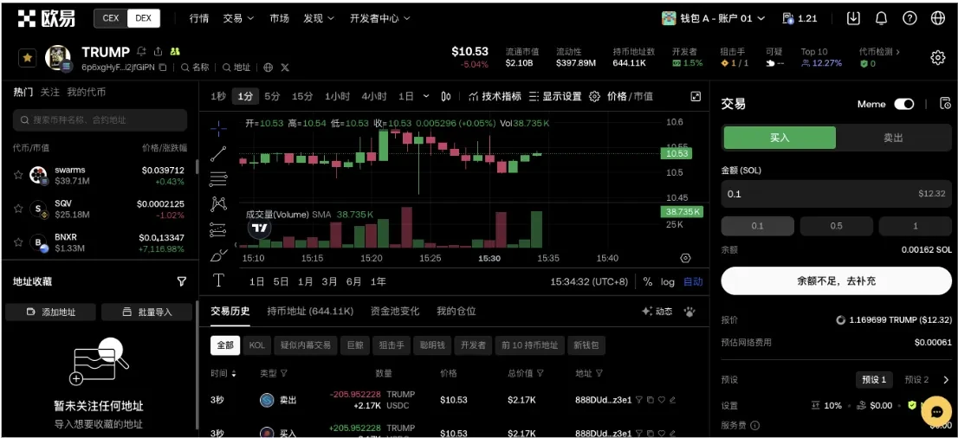Pick the text annotation tool on chart

218,280
